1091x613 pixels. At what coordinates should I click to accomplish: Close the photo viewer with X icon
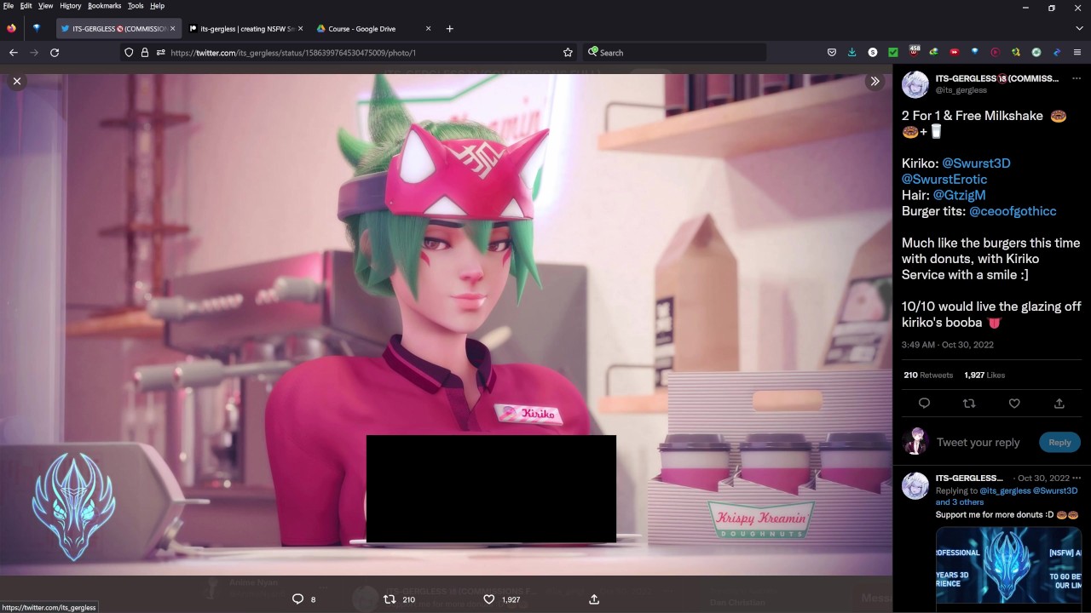[17, 81]
